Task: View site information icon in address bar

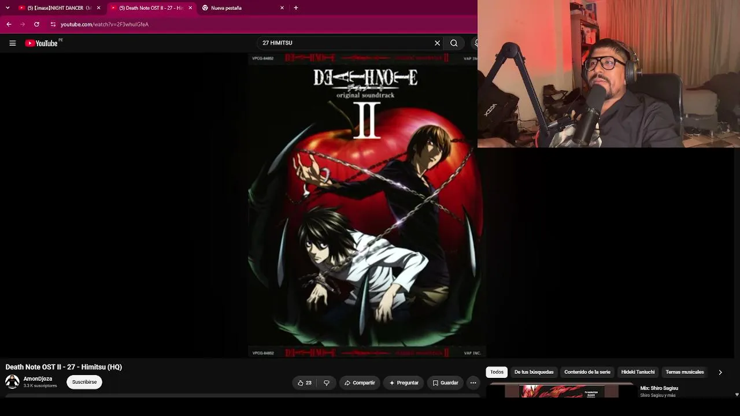Action: pos(53,24)
